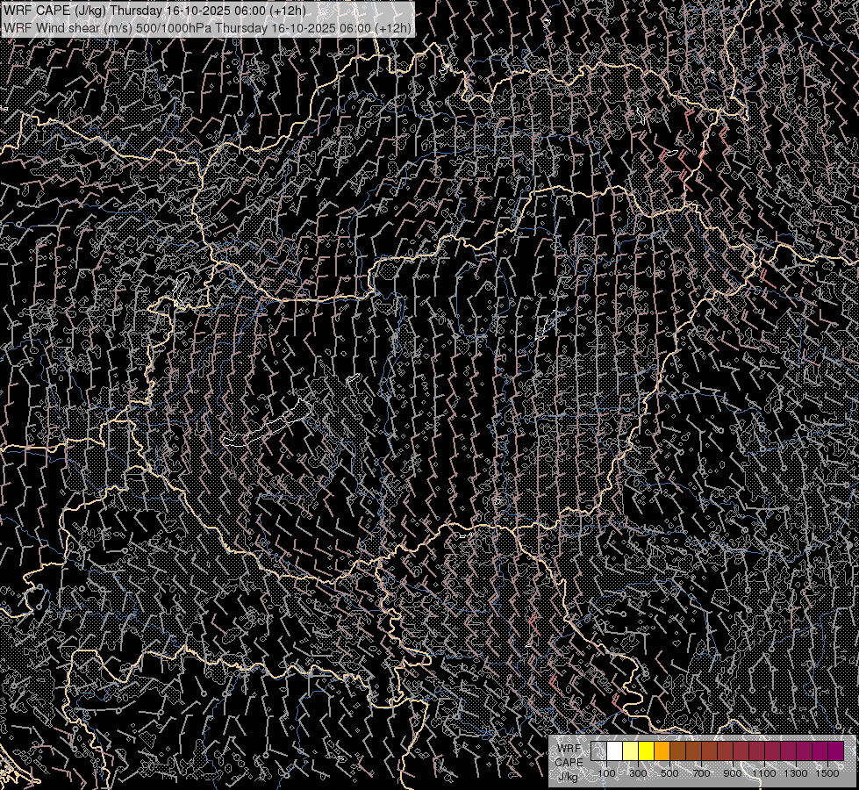Click the 1300 legend value label
This screenshot has height=790, width=859.
[x=796, y=773]
